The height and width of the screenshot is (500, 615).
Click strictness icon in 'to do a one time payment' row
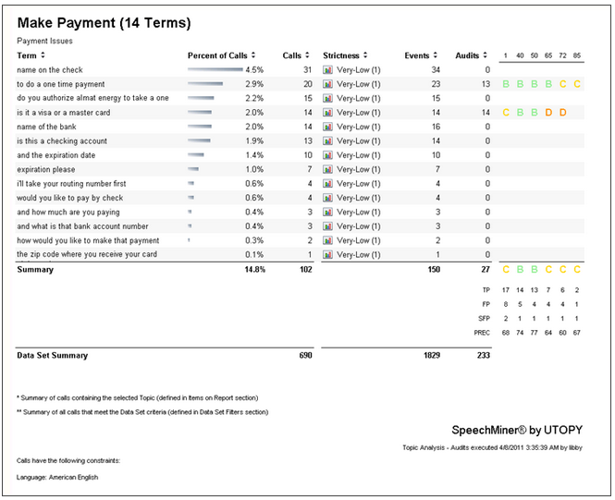click(x=327, y=84)
